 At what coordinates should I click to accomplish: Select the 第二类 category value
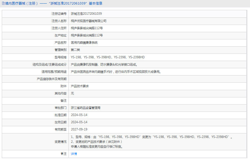pyautogui.click(x=75, y=50)
